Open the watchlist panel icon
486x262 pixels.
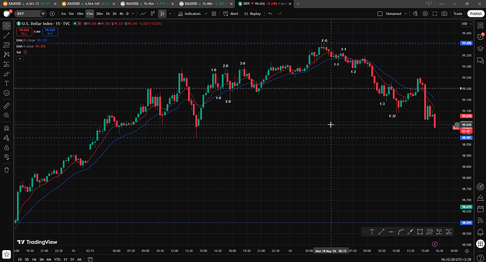pyautogui.click(x=480, y=26)
